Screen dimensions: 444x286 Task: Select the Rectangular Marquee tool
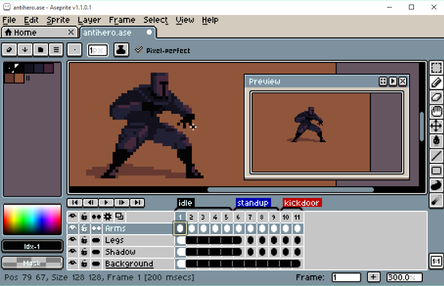[436, 68]
